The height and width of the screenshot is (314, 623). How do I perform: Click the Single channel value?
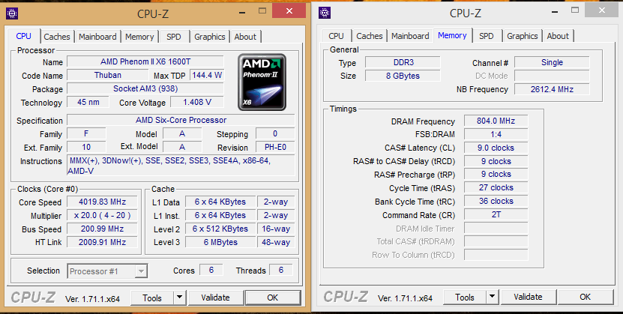[x=552, y=63]
